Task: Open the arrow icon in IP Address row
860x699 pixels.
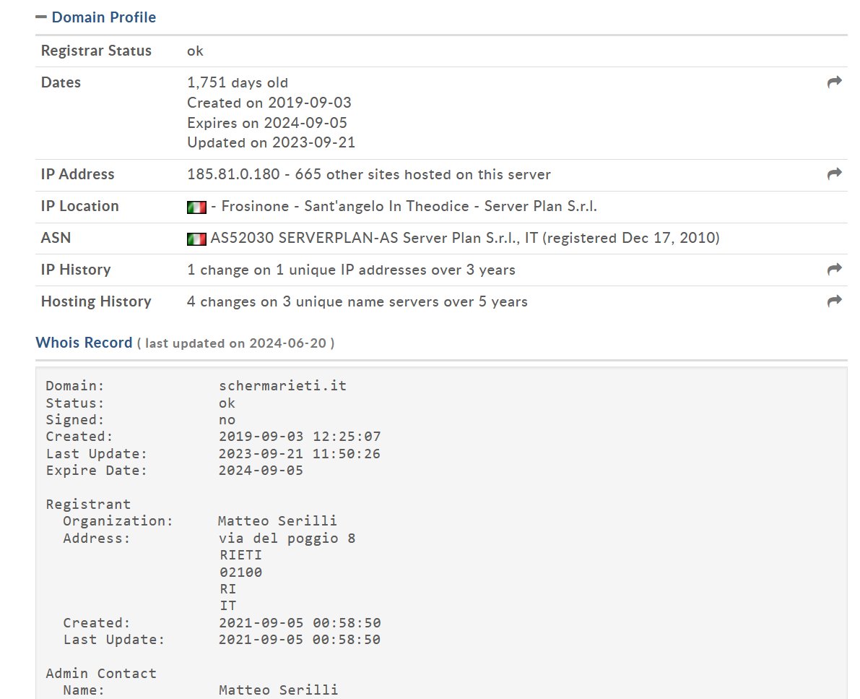Action: tap(834, 174)
